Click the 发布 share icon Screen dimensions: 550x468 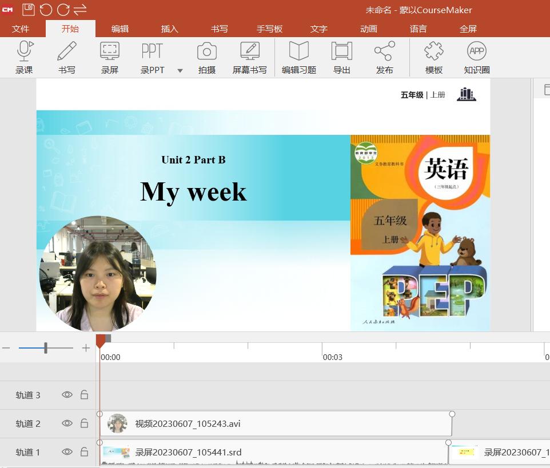pyautogui.click(x=384, y=52)
